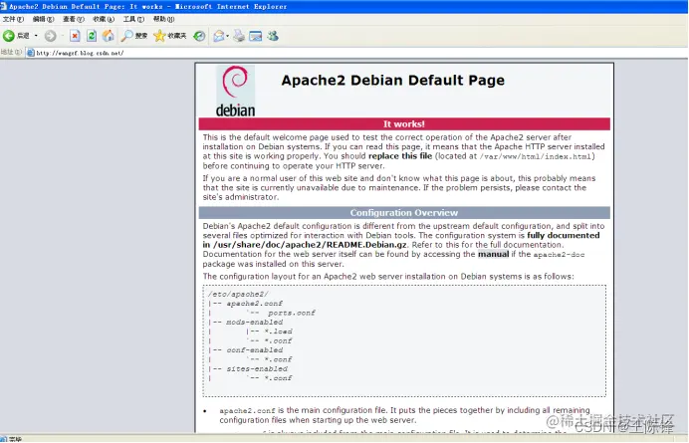The image size is (689, 443).
Task: Open the History clock icon
Action: tap(199, 36)
